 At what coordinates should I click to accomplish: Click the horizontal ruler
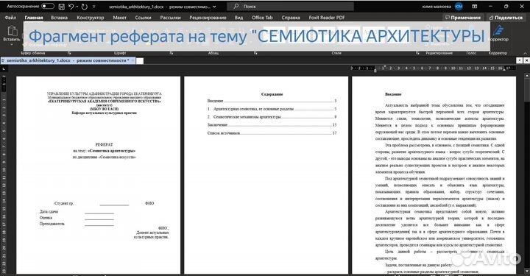pyautogui.click(x=433, y=68)
